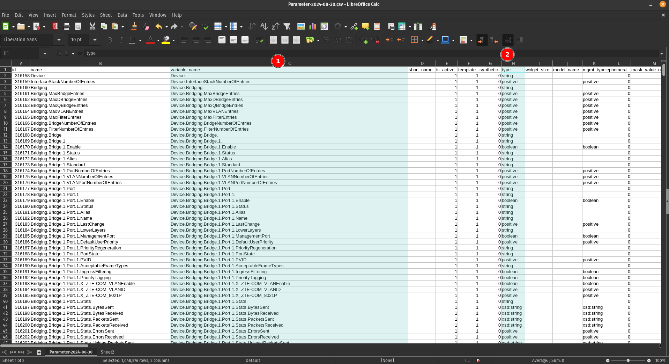
Task: Open the Data menu
Action: point(122,15)
